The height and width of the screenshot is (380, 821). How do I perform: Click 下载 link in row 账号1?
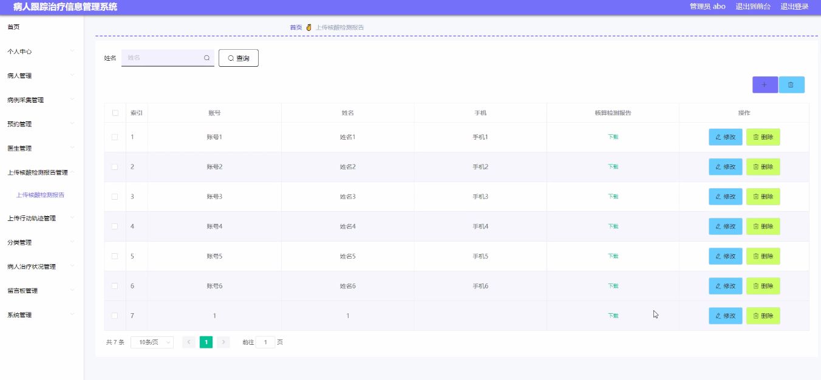tap(613, 137)
